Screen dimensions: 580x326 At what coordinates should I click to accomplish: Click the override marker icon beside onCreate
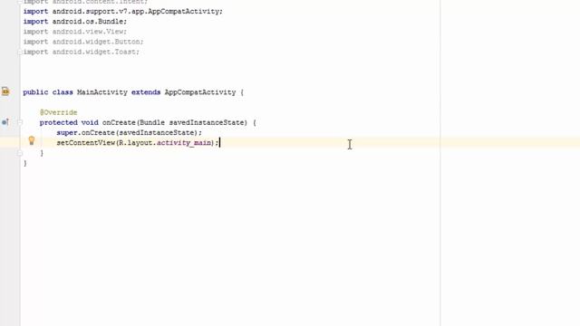point(5,122)
